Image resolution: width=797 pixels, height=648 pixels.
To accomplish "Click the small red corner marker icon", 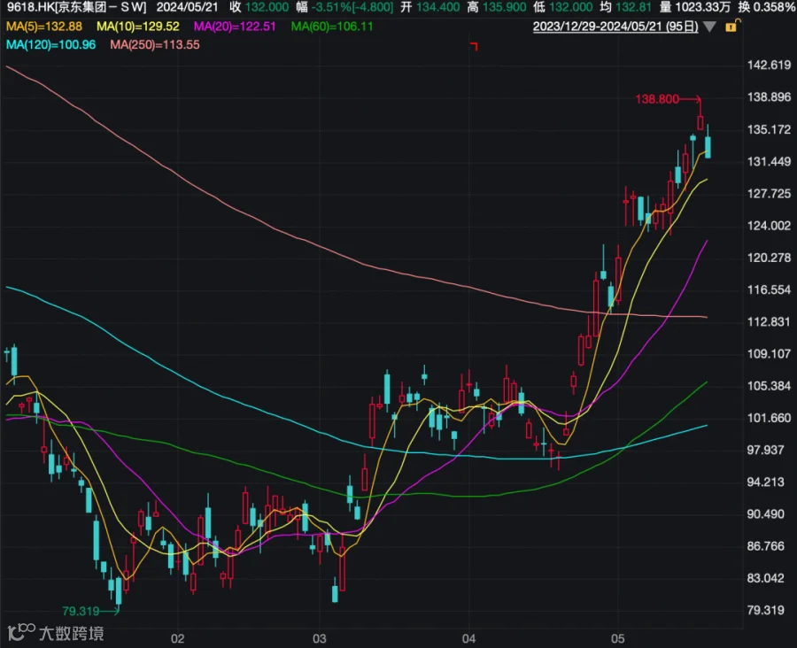I will coord(475,47).
